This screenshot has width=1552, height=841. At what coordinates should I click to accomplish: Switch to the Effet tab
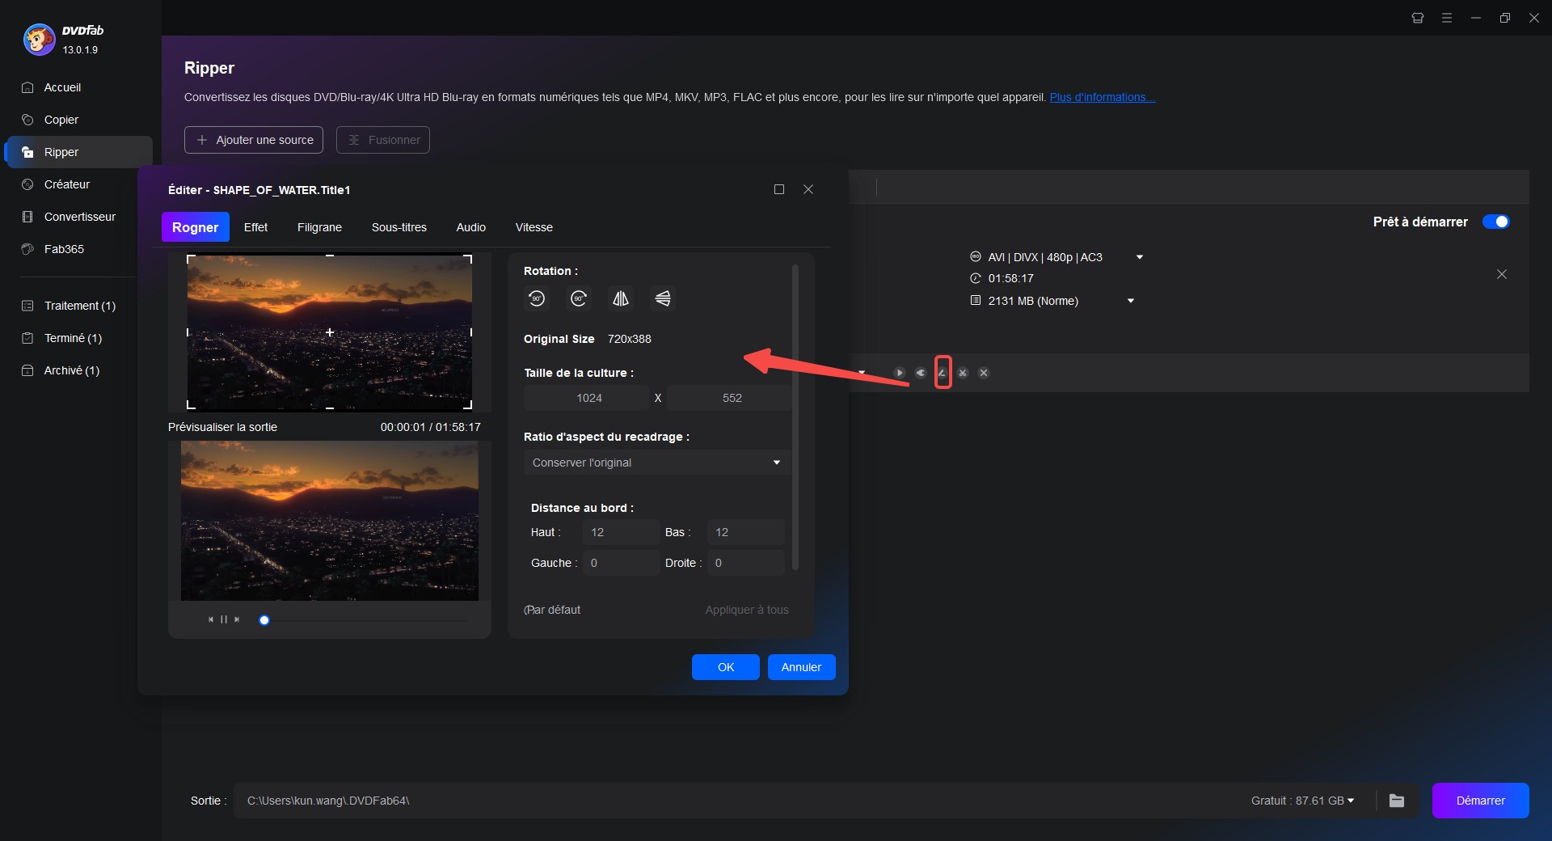pos(255,227)
